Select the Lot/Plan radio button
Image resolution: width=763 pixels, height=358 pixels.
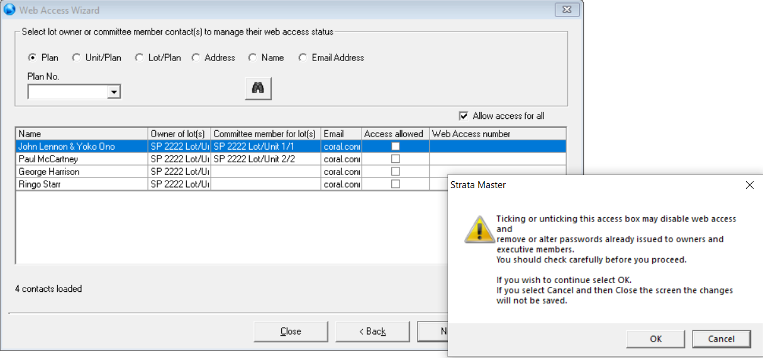139,57
